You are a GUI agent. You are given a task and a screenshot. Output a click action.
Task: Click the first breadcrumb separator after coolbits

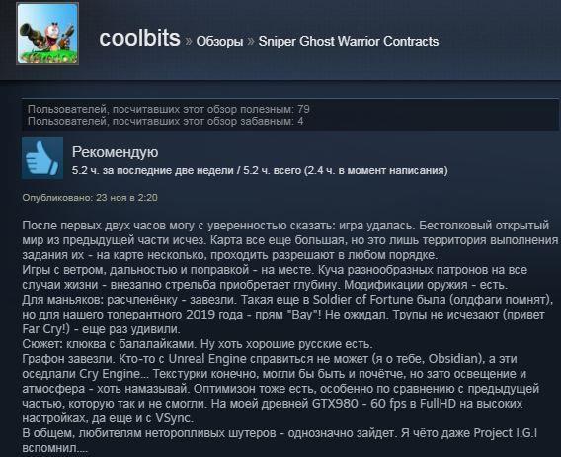(x=189, y=42)
